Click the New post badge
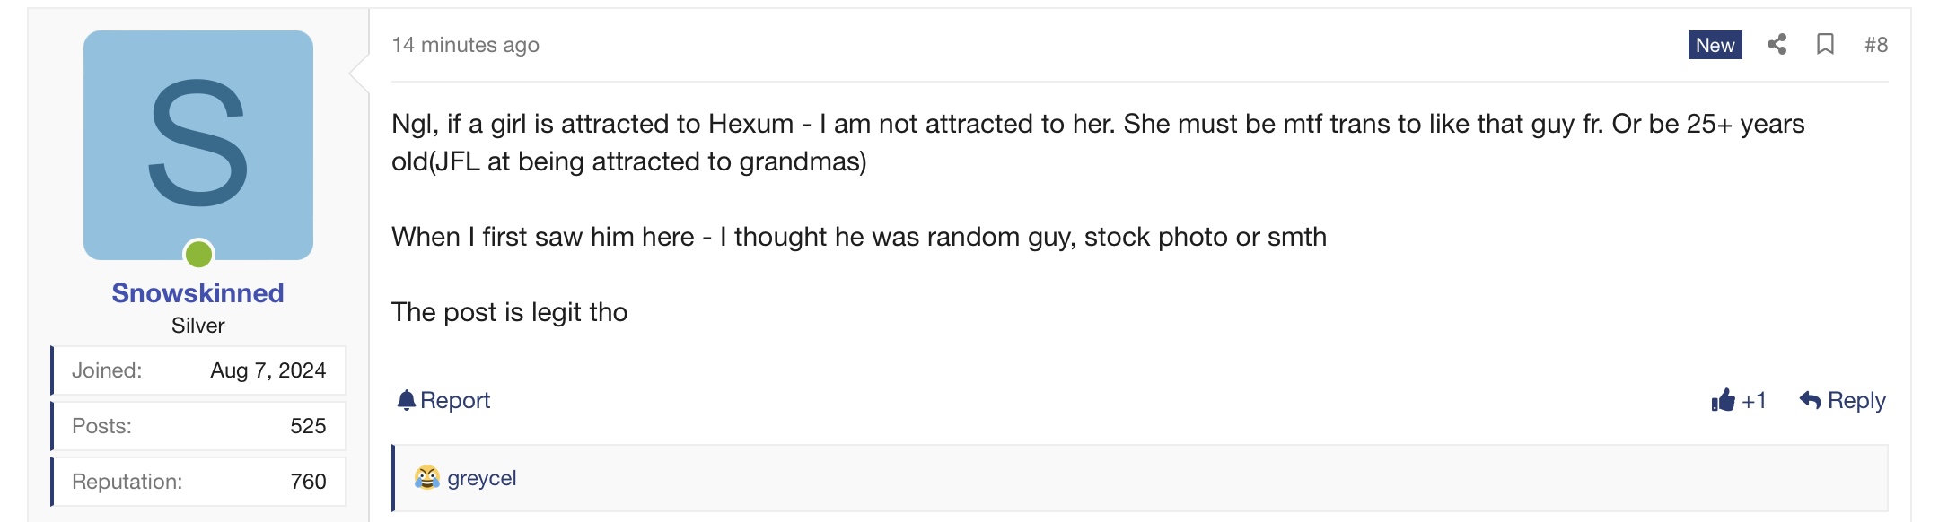Screen dimensions: 1939x522 pos(1715,45)
